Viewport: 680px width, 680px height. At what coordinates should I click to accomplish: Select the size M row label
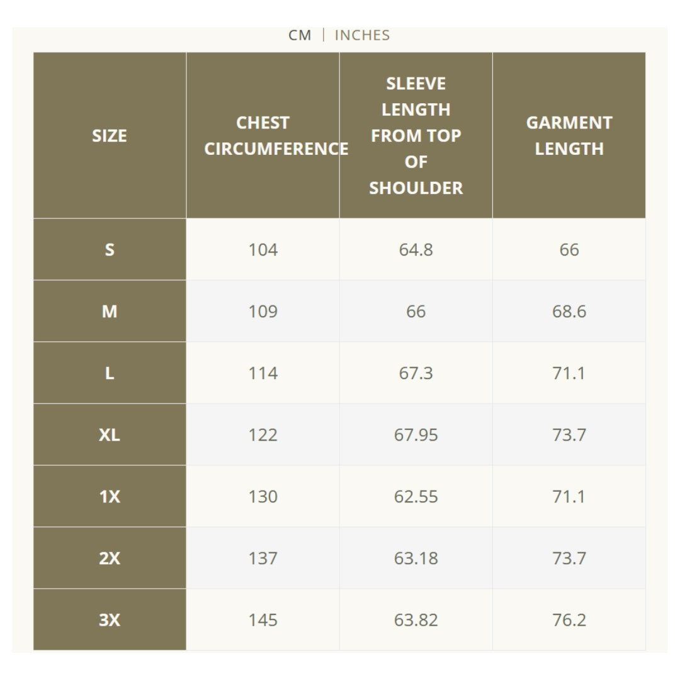[110, 311]
